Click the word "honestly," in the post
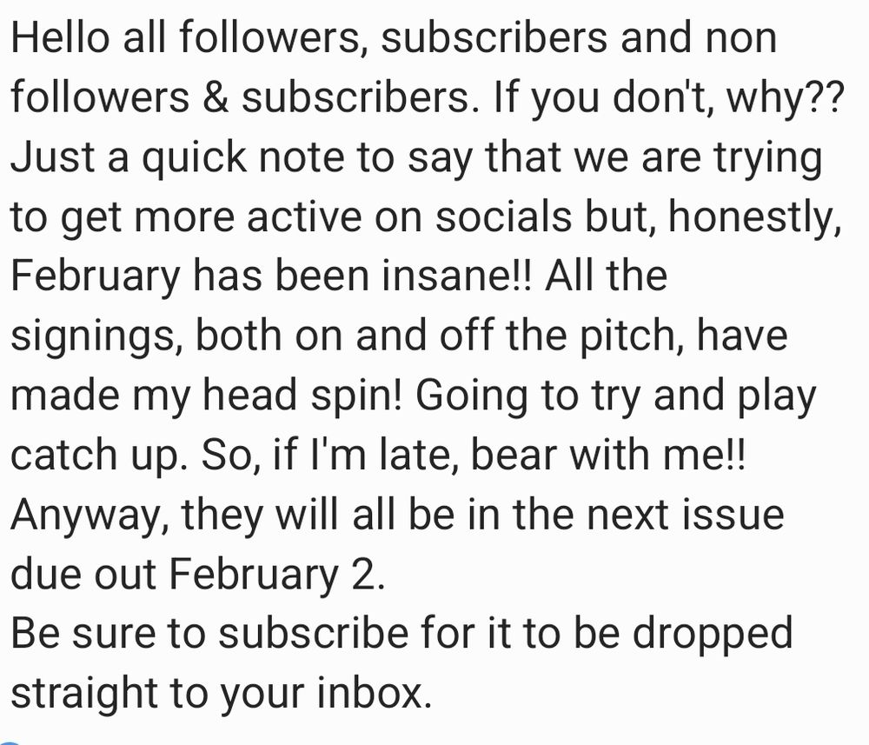 [755, 218]
